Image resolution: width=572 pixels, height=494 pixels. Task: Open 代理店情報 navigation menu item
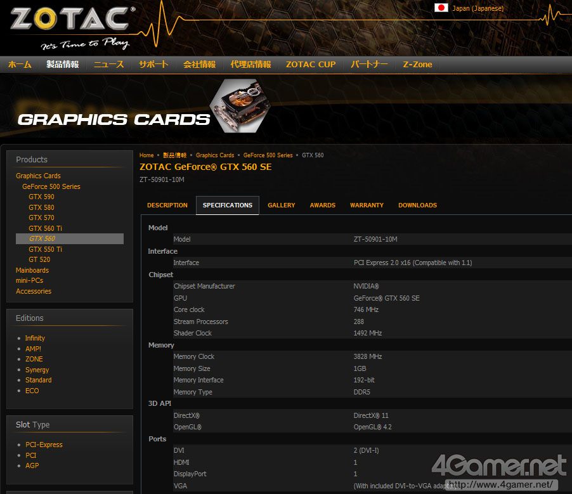[250, 65]
